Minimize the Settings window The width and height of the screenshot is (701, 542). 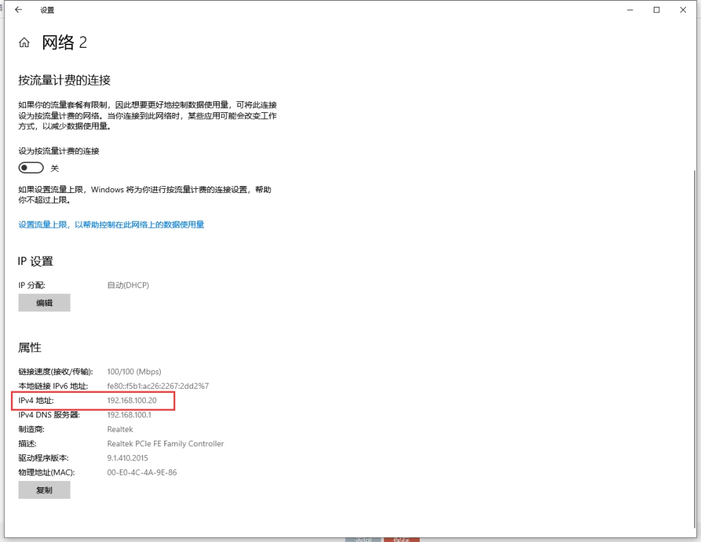[x=630, y=10]
